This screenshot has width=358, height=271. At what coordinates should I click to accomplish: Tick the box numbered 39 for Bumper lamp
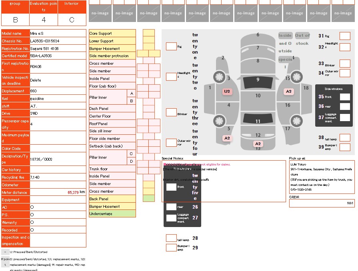tap(345, 147)
